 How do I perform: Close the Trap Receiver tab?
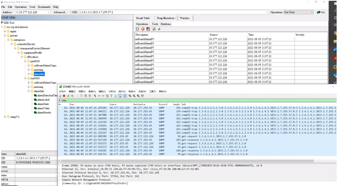[176, 18]
